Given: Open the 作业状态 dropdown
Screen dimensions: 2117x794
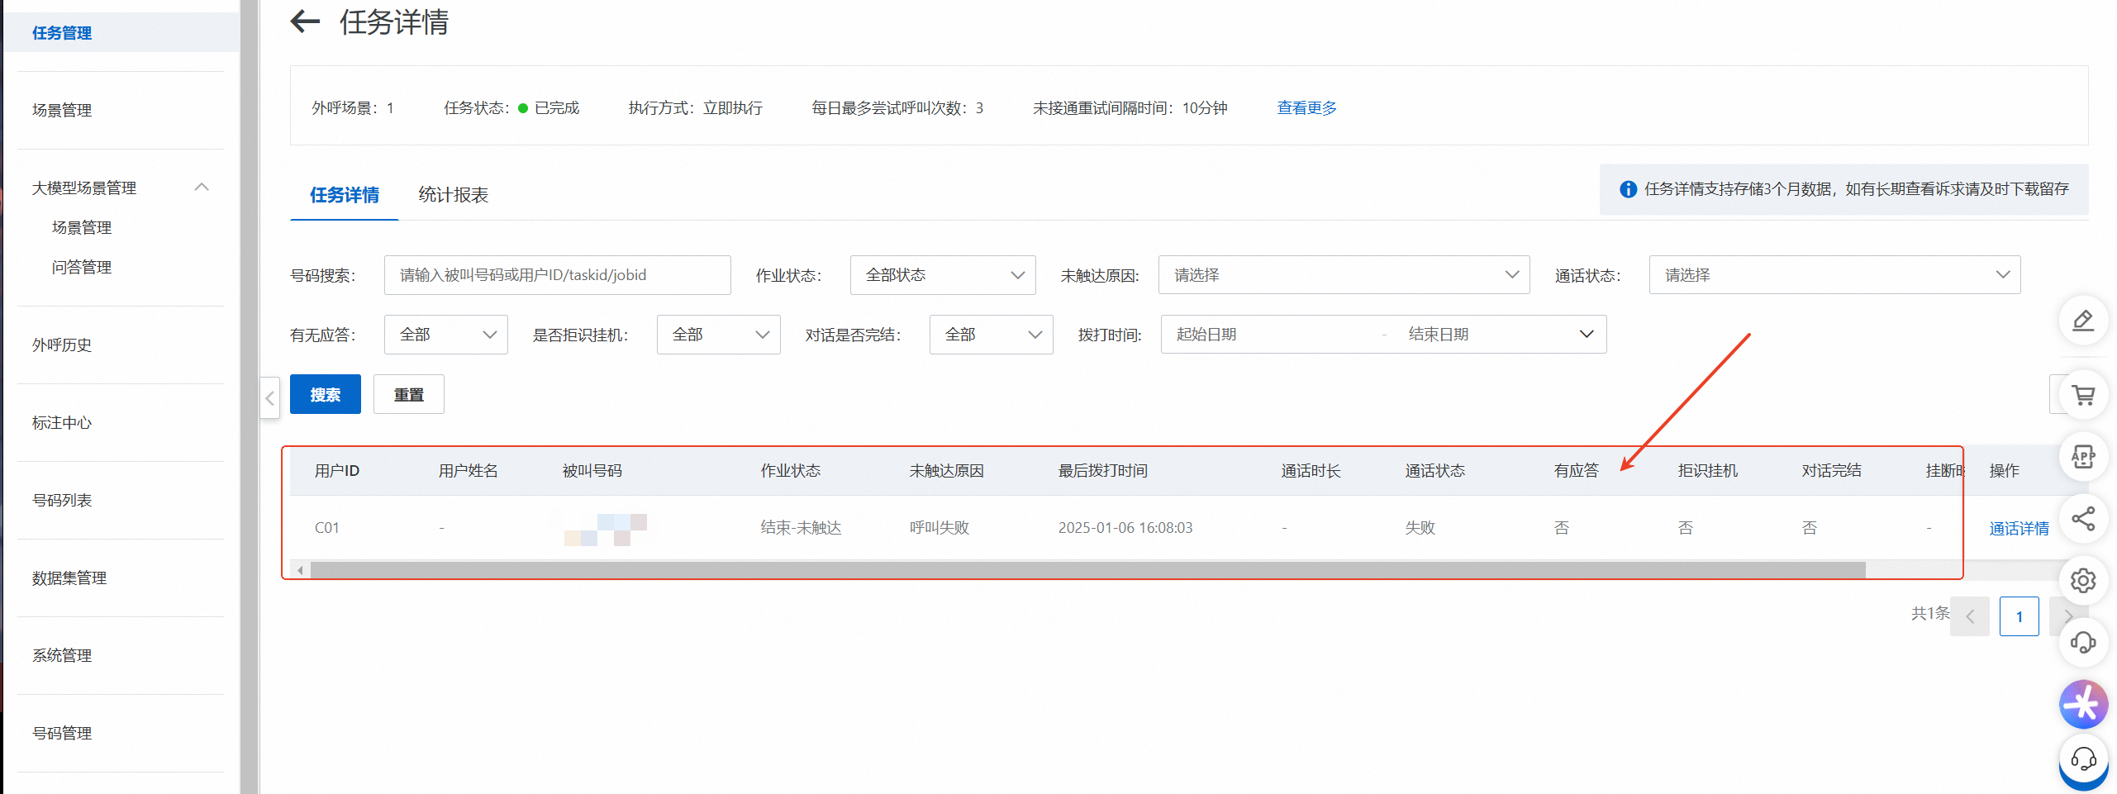Looking at the screenshot, I should tap(943, 275).
